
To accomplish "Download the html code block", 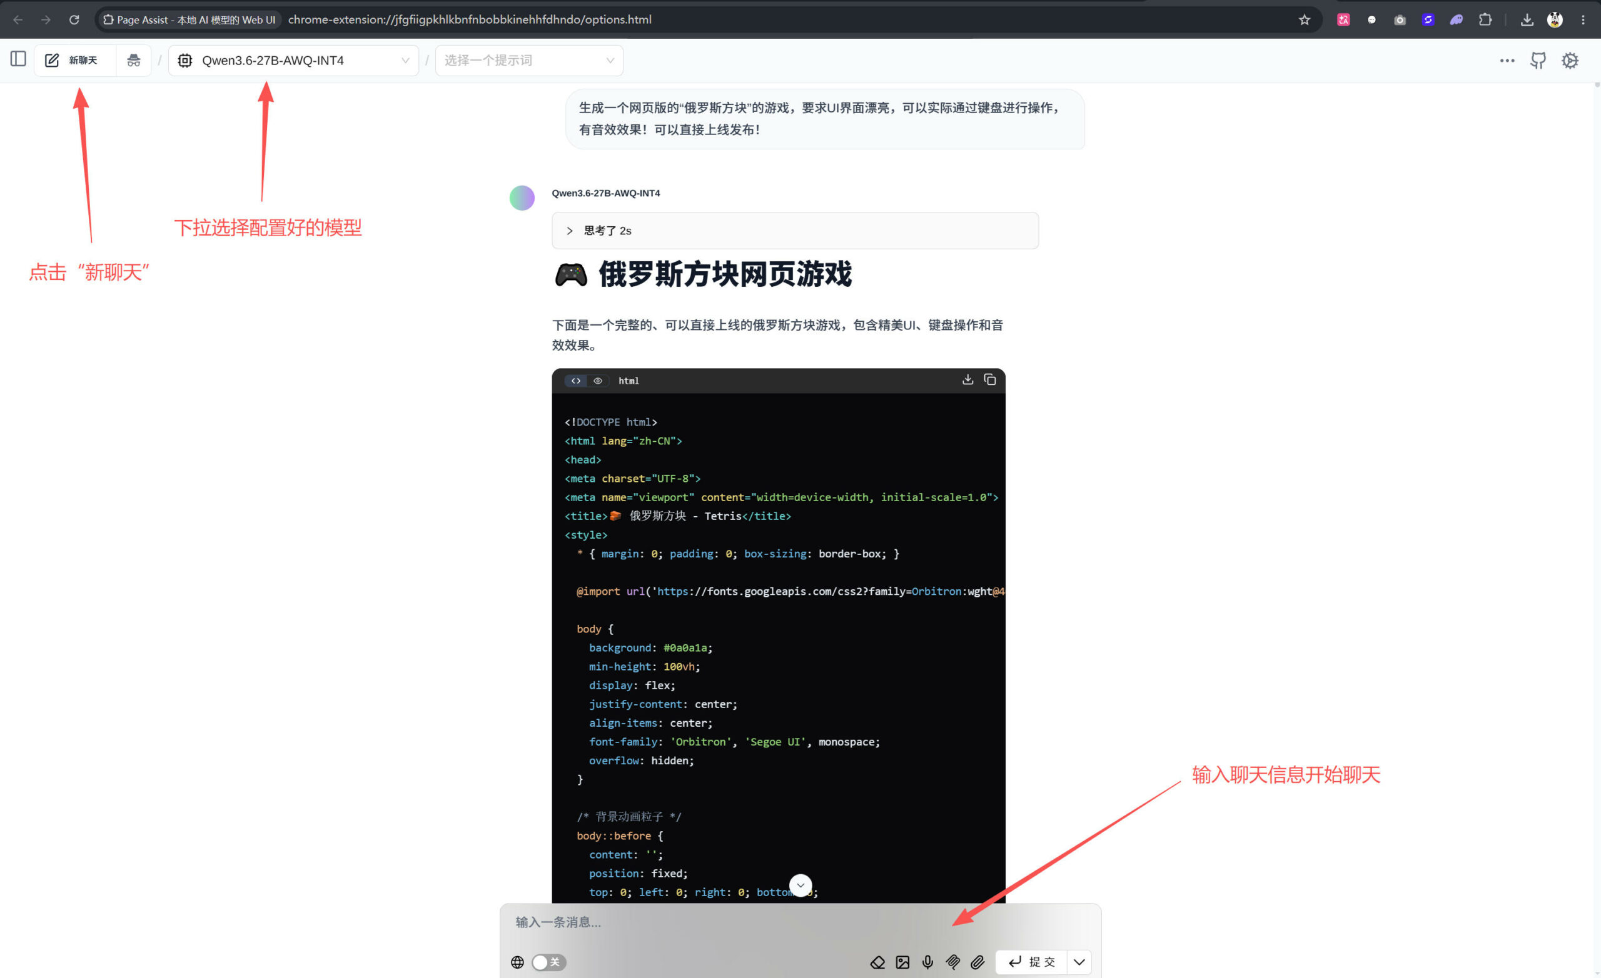I will (967, 380).
